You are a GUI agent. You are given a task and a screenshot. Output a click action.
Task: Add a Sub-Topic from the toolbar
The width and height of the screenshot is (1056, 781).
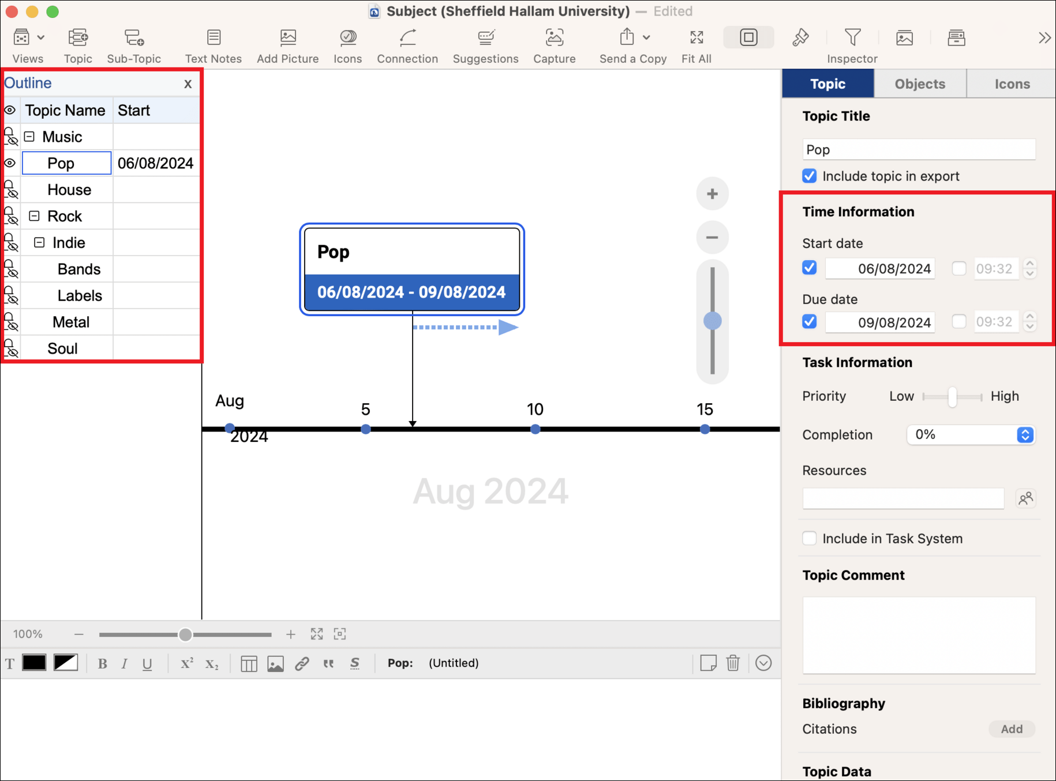134,38
